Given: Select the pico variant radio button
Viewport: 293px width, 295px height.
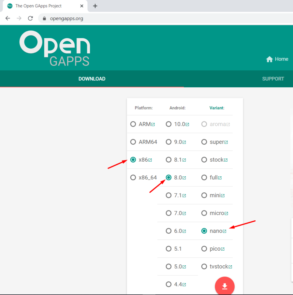Looking at the screenshot, I should pos(204,249).
